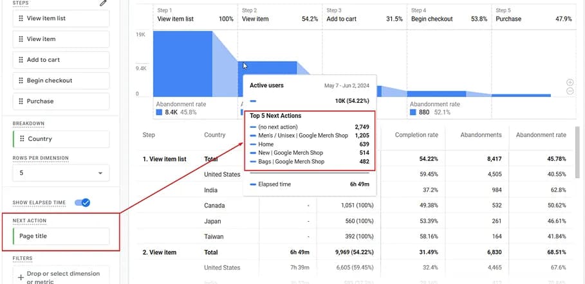Click the Abandonment rate column header
585x284 pixels.
click(x=541, y=135)
